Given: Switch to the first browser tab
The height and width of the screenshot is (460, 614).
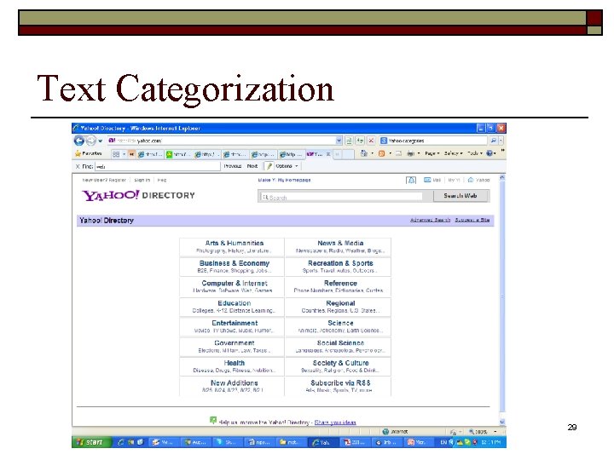Looking at the screenshot, I should (x=150, y=154).
